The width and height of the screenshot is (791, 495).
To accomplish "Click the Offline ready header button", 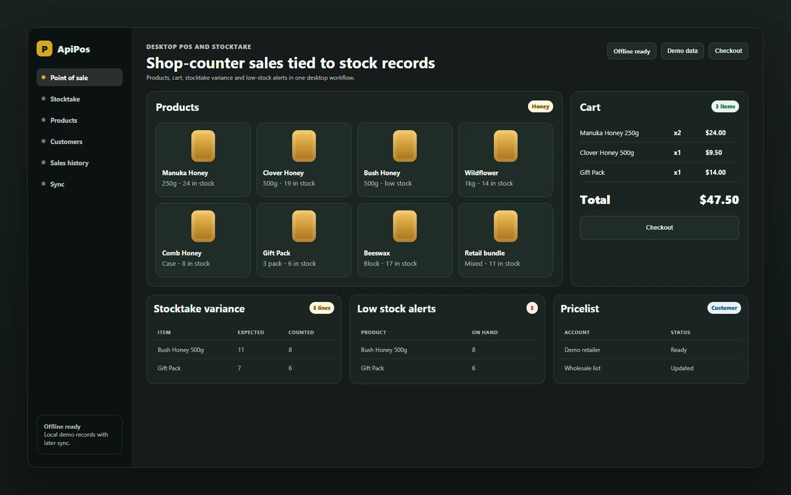I will pos(632,51).
